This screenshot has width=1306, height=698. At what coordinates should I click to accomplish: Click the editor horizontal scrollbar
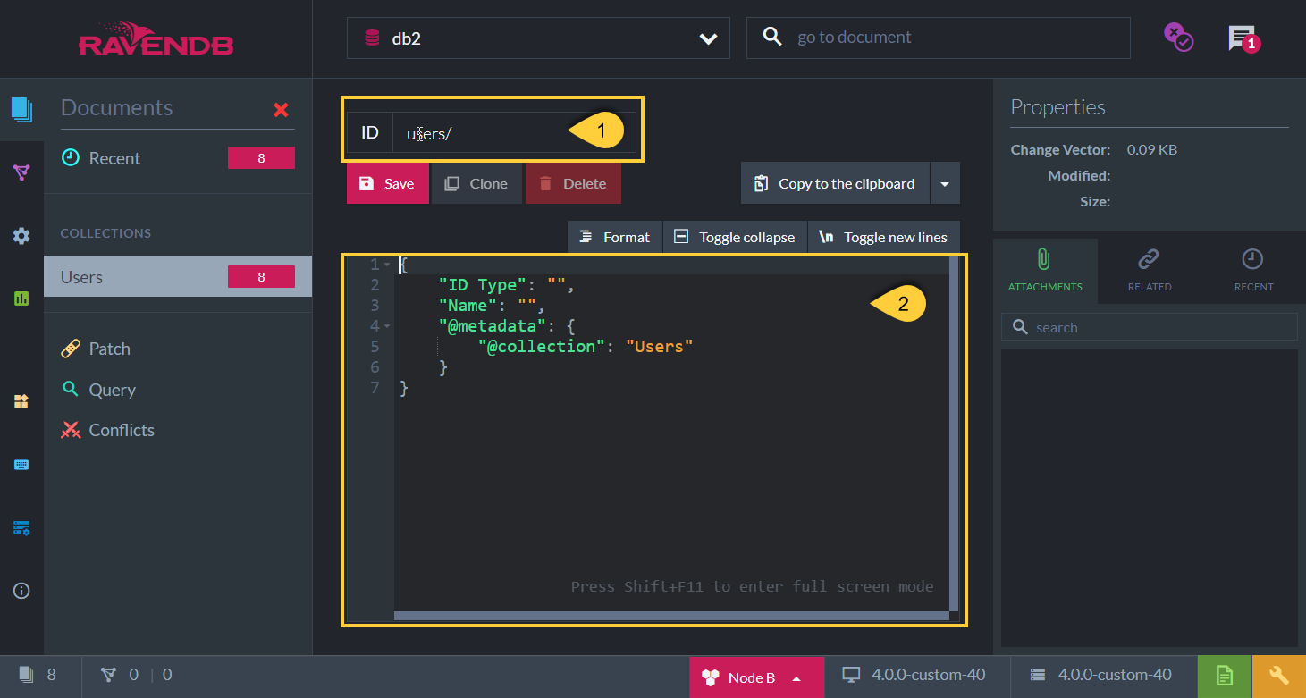coord(671,616)
